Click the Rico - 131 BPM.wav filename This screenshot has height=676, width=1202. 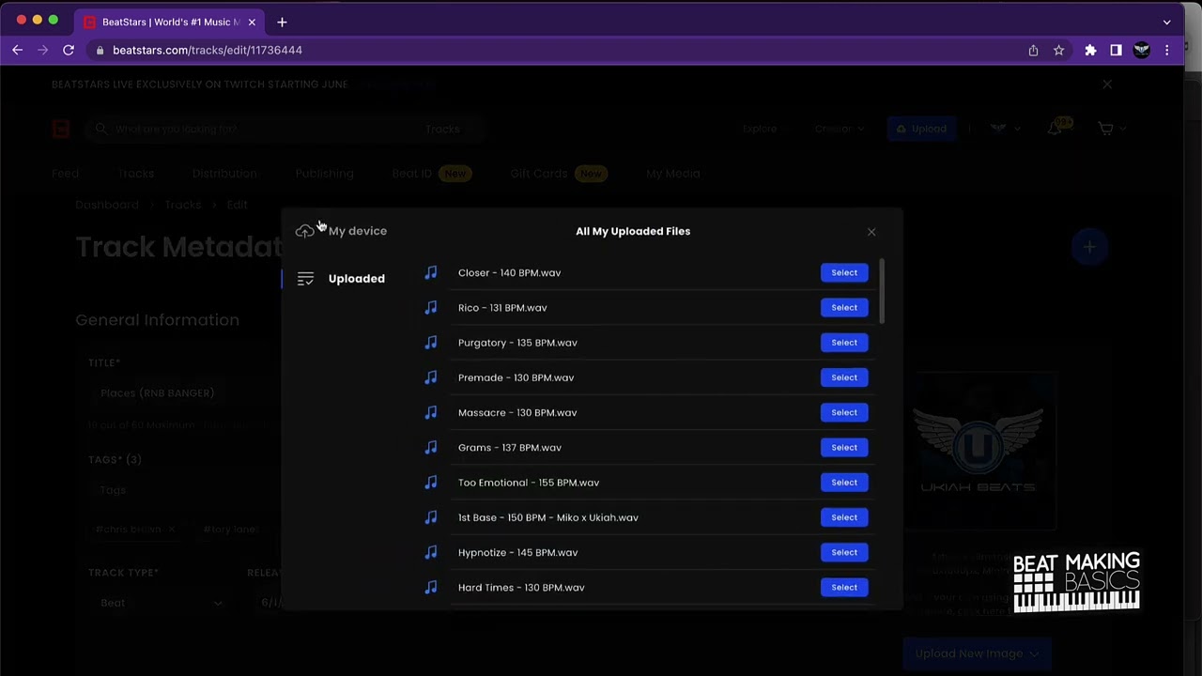pos(502,307)
